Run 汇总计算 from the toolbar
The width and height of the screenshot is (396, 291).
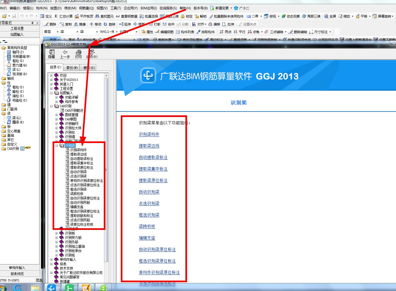64,16
